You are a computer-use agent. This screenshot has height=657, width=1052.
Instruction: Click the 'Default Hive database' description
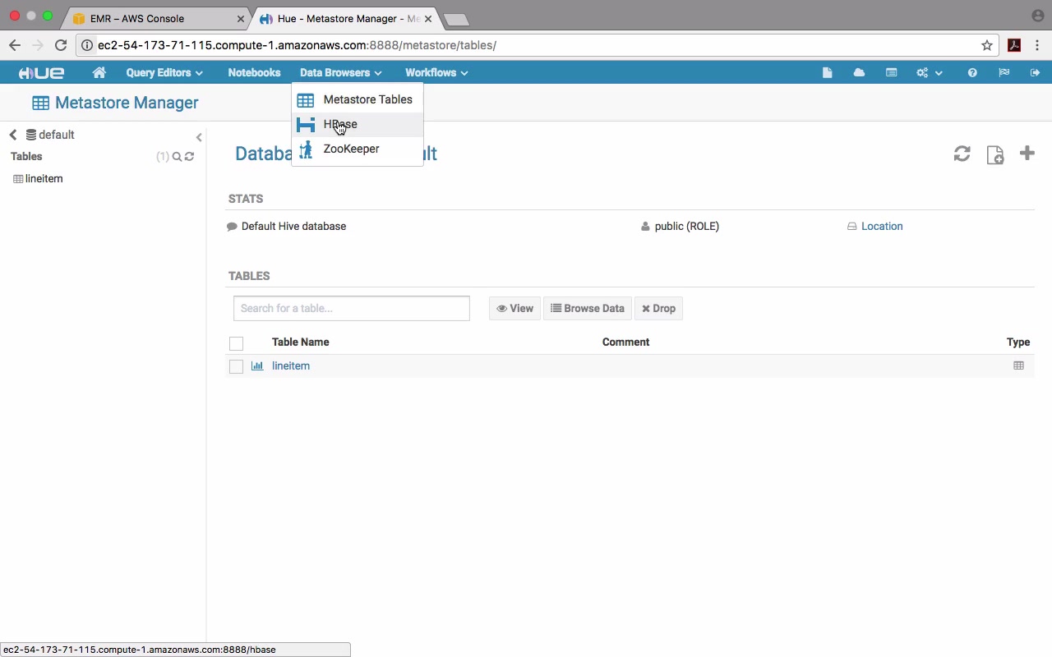pos(293,226)
